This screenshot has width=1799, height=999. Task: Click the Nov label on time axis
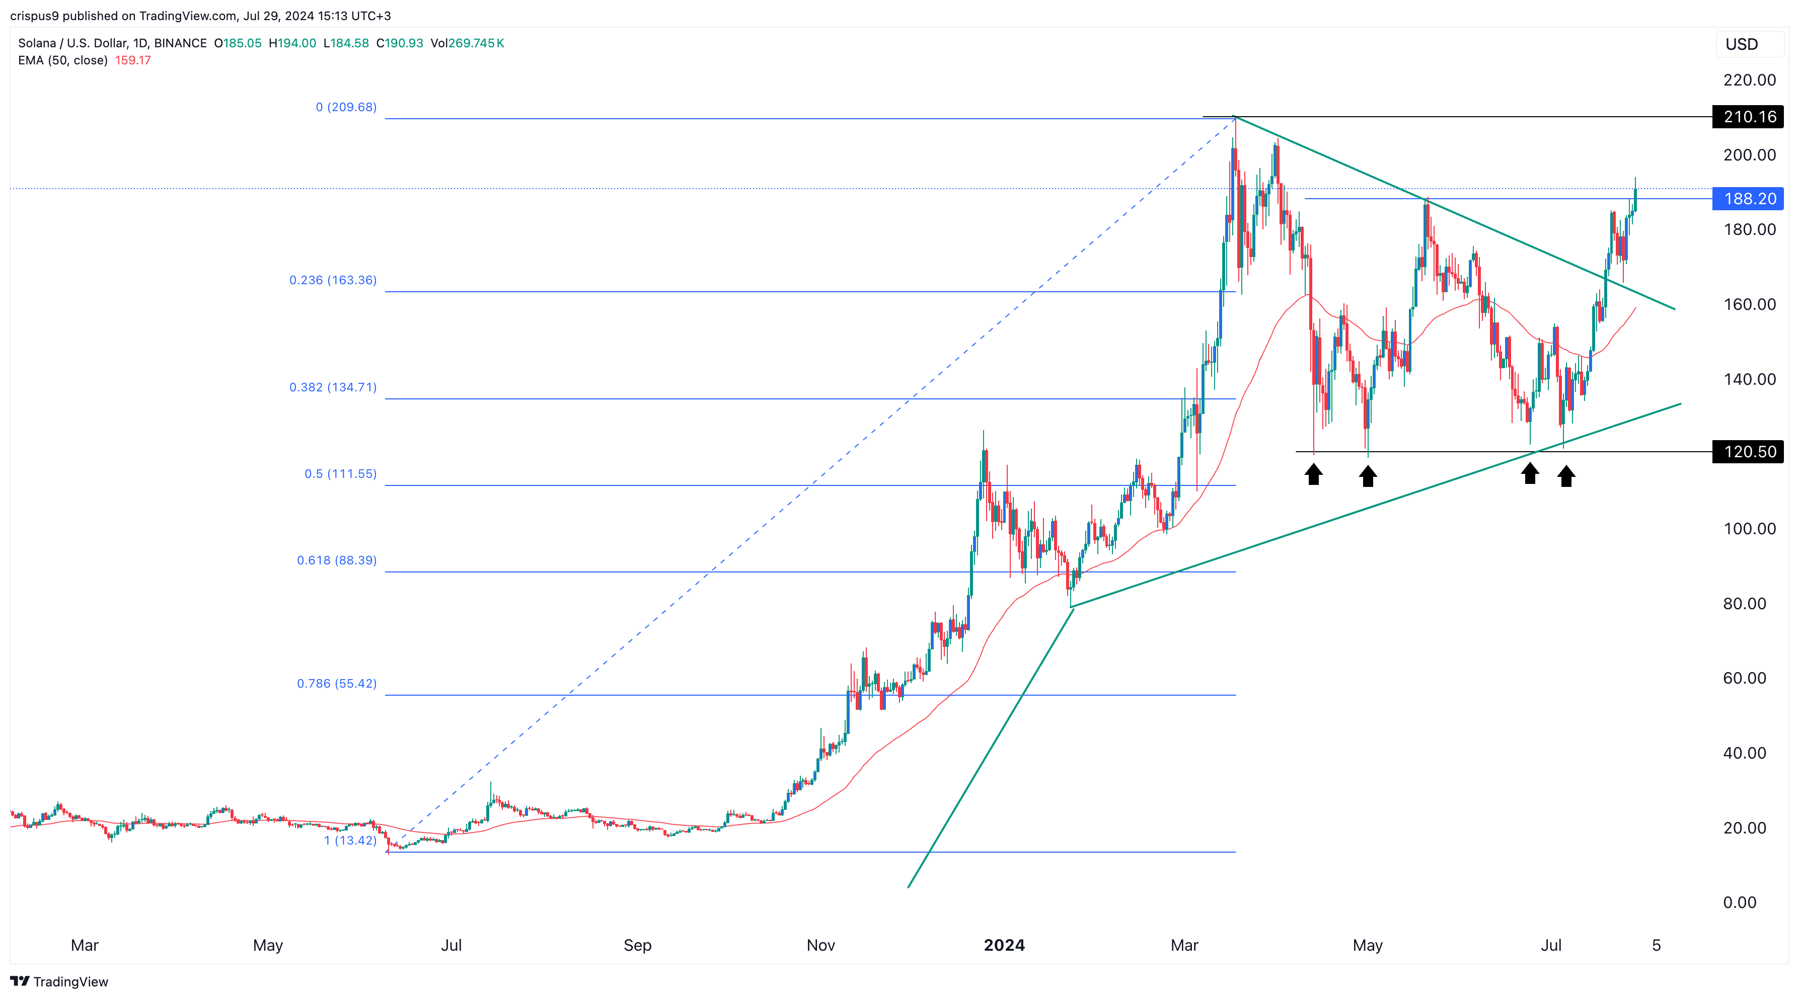(820, 945)
